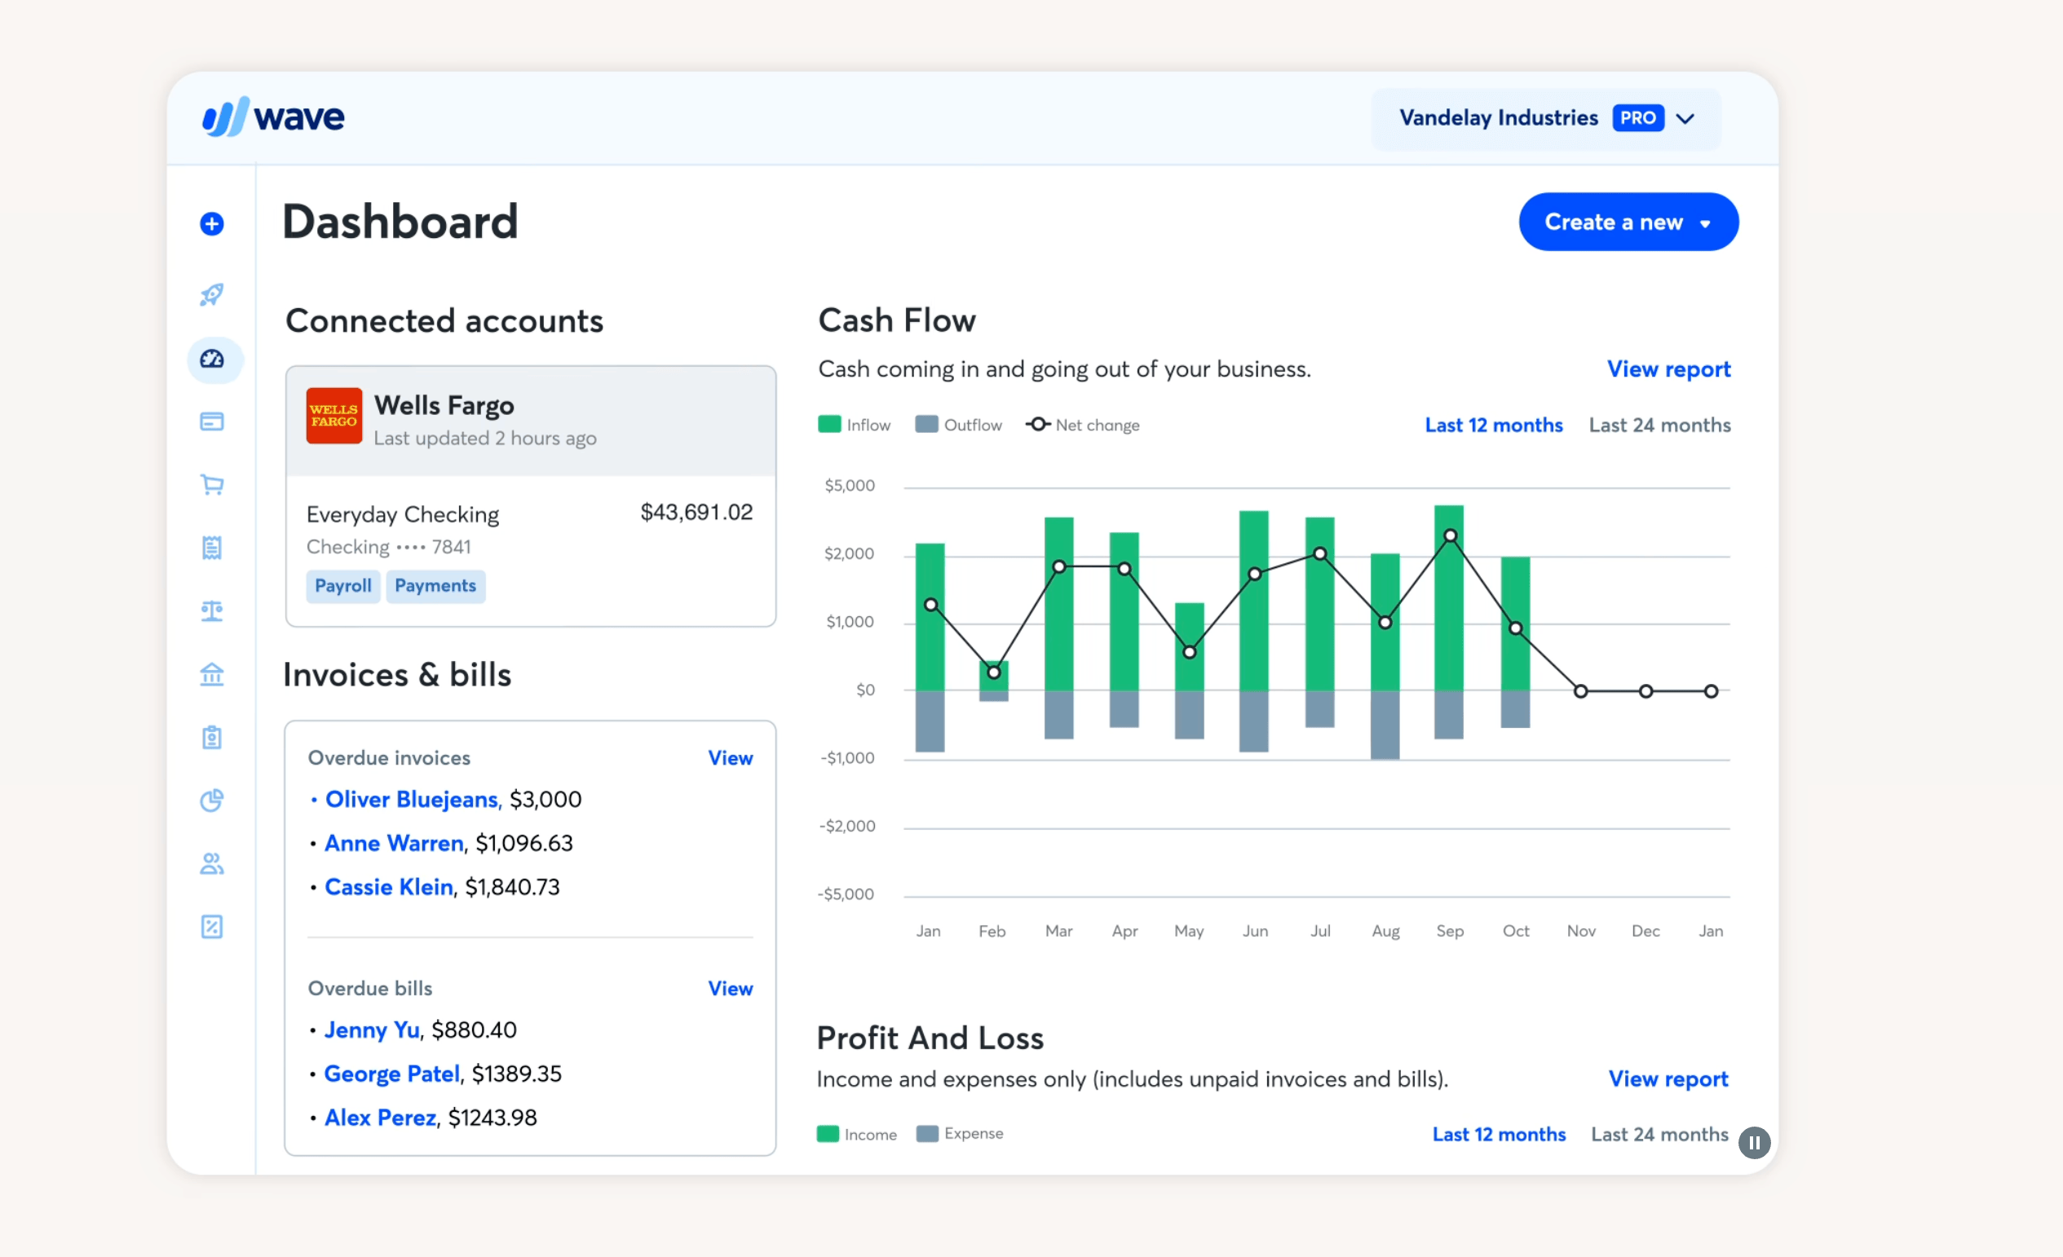This screenshot has height=1257, width=2063.
Task: Toggle the Outflow legend item
Action: pos(958,425)
